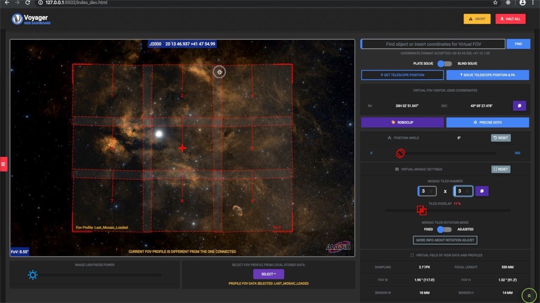Open the browser profile avatar
Image resolution: width=540 pixels, height=303 pixels.
[523, 3]
